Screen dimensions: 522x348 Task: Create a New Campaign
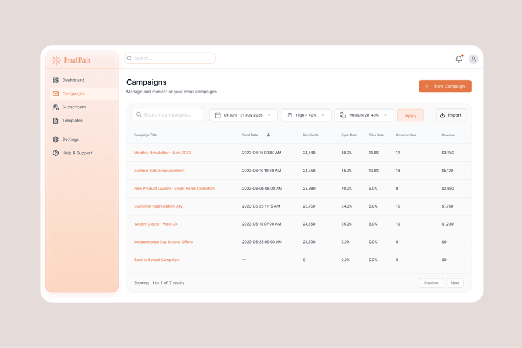tap(445, 86)
